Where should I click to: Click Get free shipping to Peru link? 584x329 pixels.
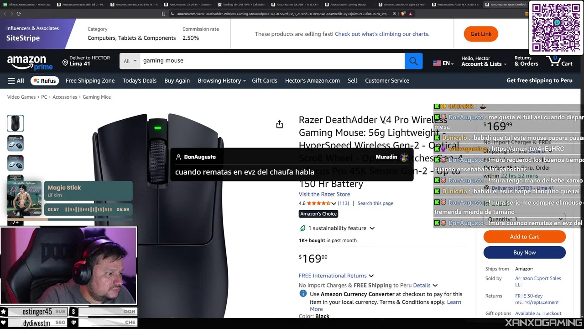coord(539,80)
